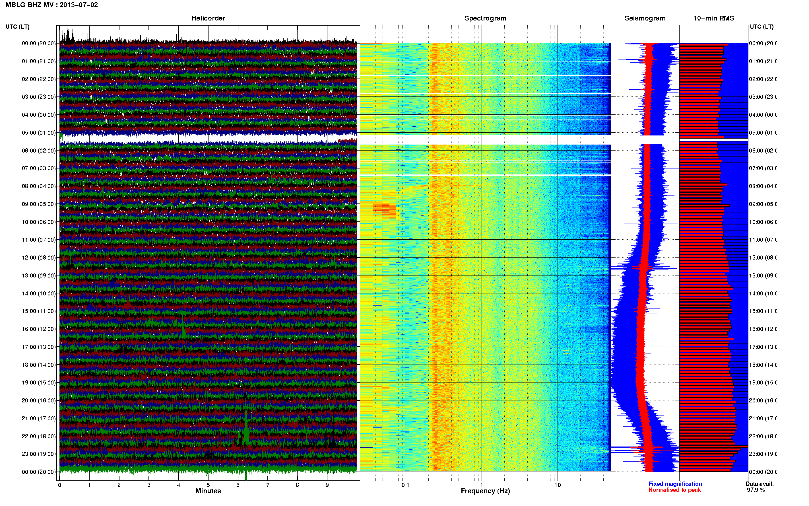Click the '4' tick on the Minutes axis

[x=179, y=485]
